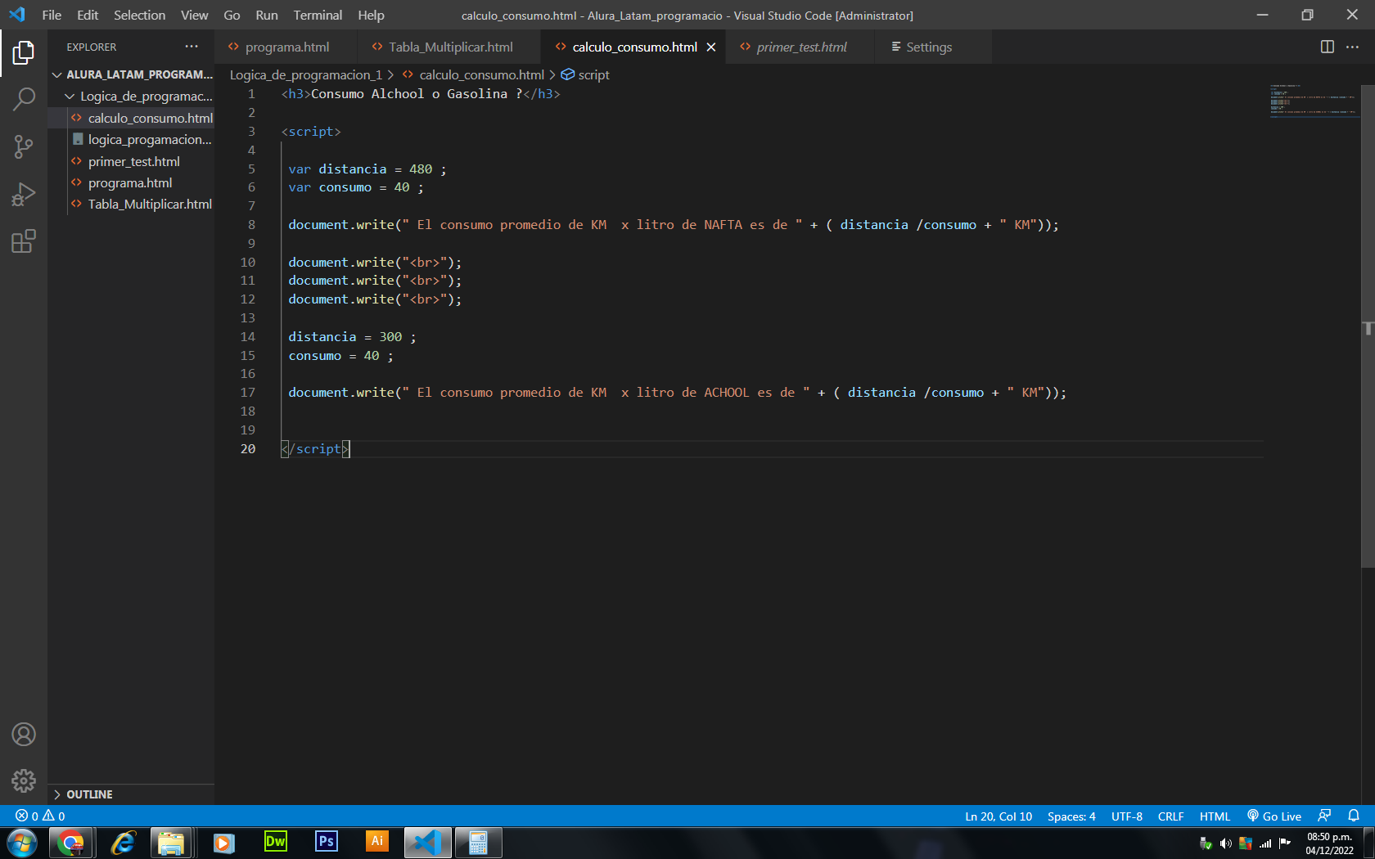Click calculo_consumo.html breadcrumb
This screenshot has width=1375, height=859.
click(481, 74)
